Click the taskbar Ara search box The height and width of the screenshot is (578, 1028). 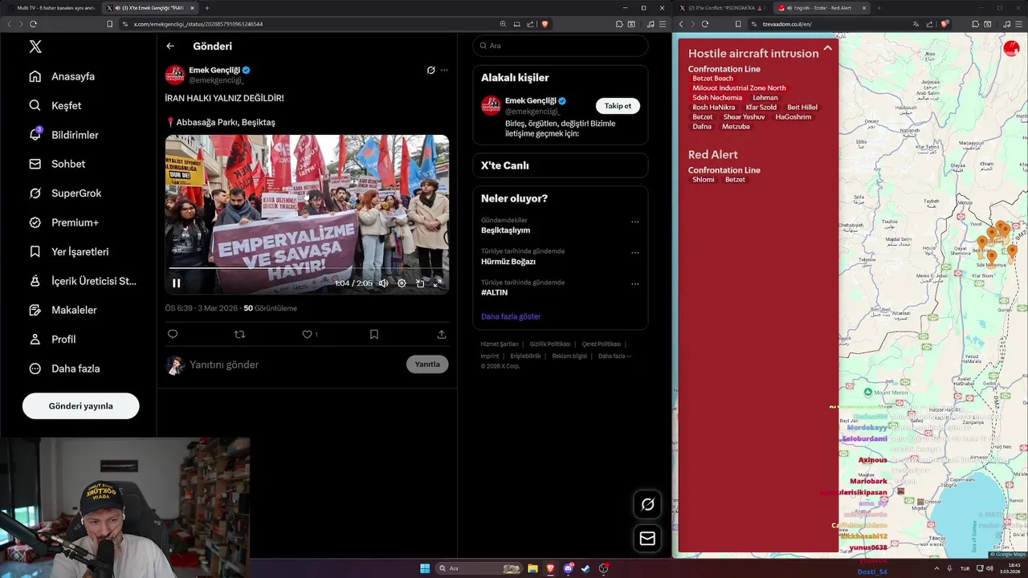pos(480,568)
